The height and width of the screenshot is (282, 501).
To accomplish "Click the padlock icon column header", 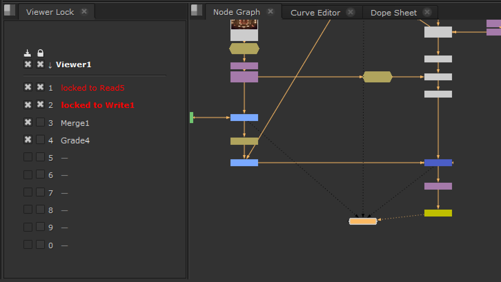I will point(40,53).
